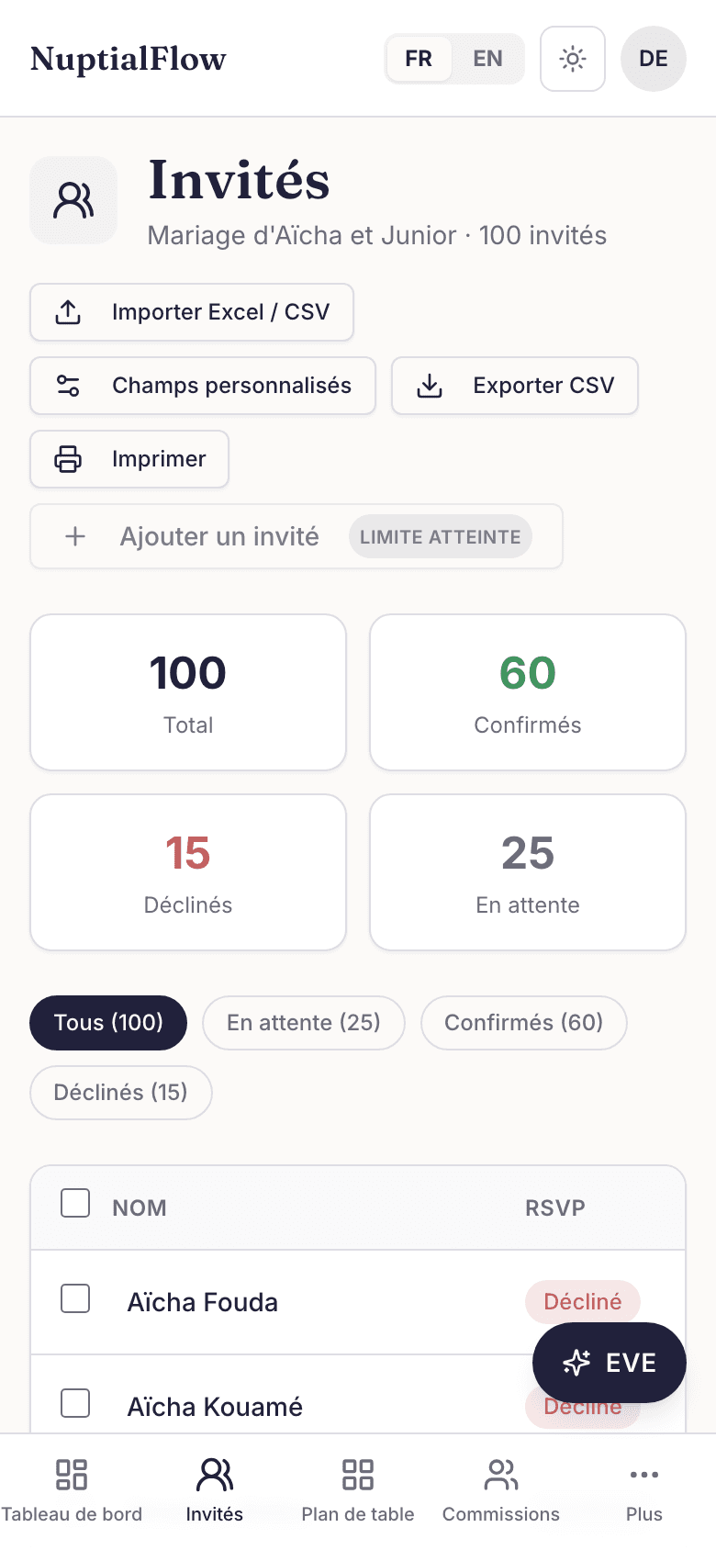Export guest list with Exporter CSV
This screenshot has height=1550, width=716.
[515, 386]
